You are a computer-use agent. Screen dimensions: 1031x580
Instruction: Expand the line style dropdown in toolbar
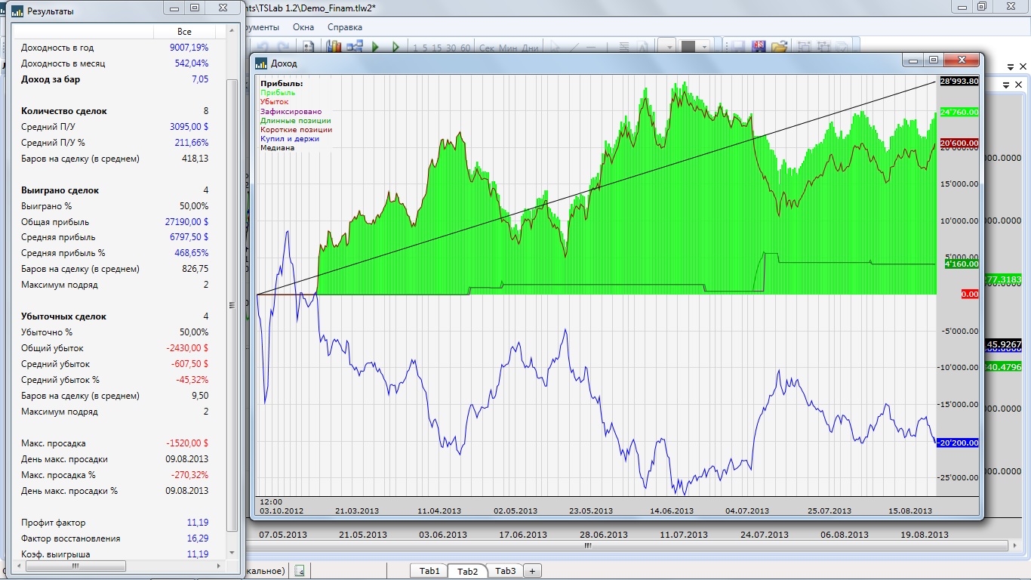tap(671, 47)
